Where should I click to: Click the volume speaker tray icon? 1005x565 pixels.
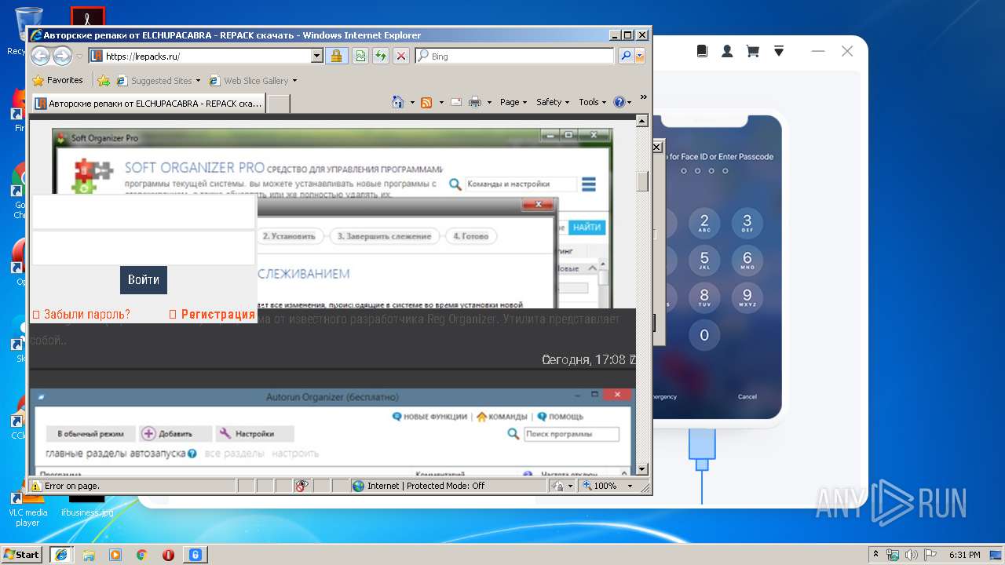point(912,554)
